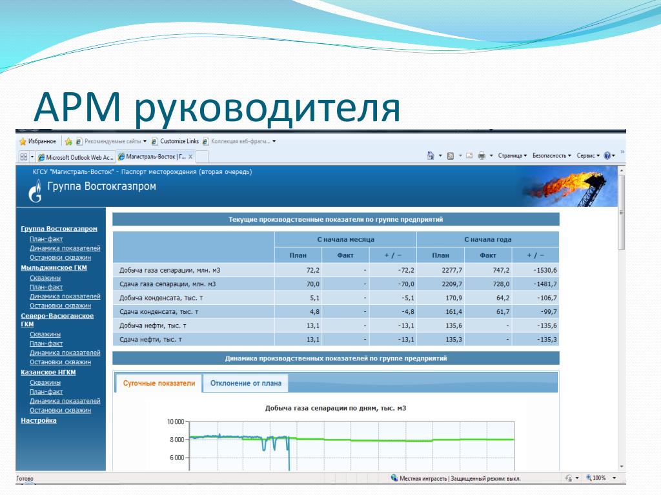This screenshot has height=495, width=661.
Task: Open the zoom level dropdown arrow
Action: pyautogui.click(x=615, y=478)
